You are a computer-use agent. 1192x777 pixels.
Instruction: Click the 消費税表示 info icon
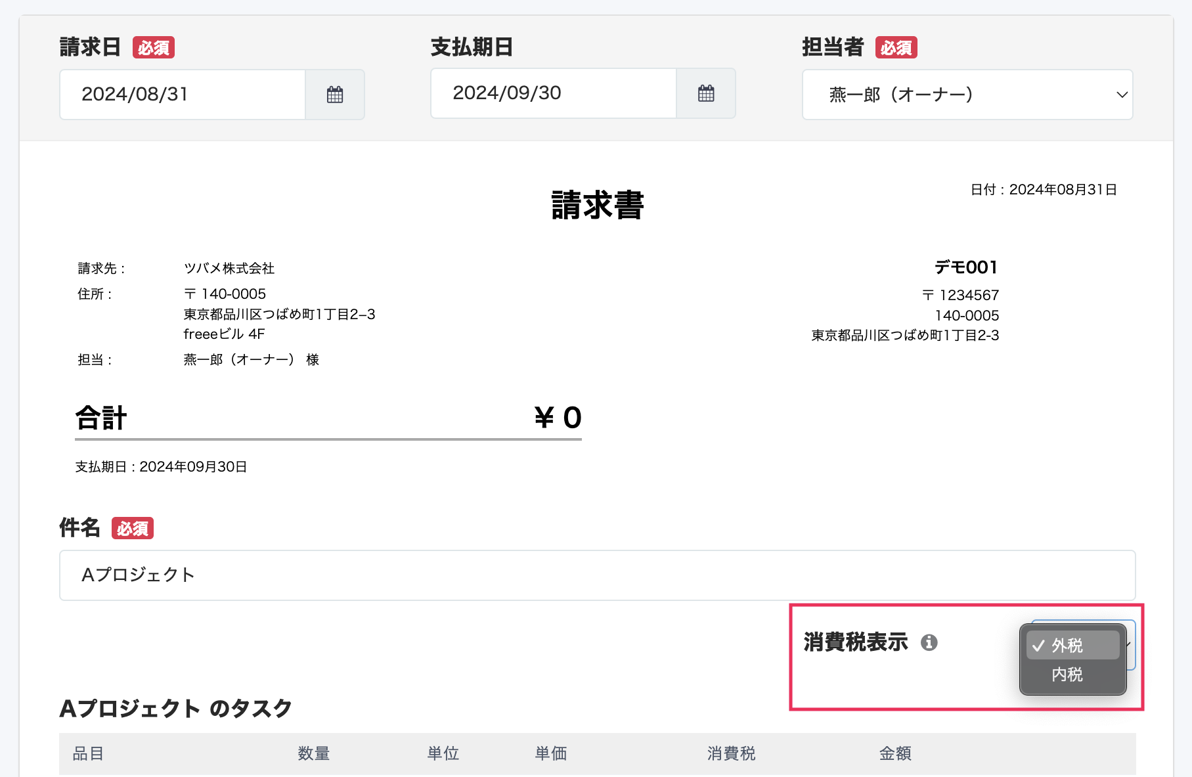point(929,642)
